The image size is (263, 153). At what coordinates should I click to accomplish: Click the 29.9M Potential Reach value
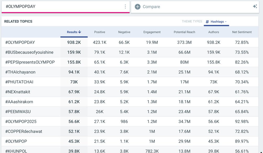tap(184, 141)
